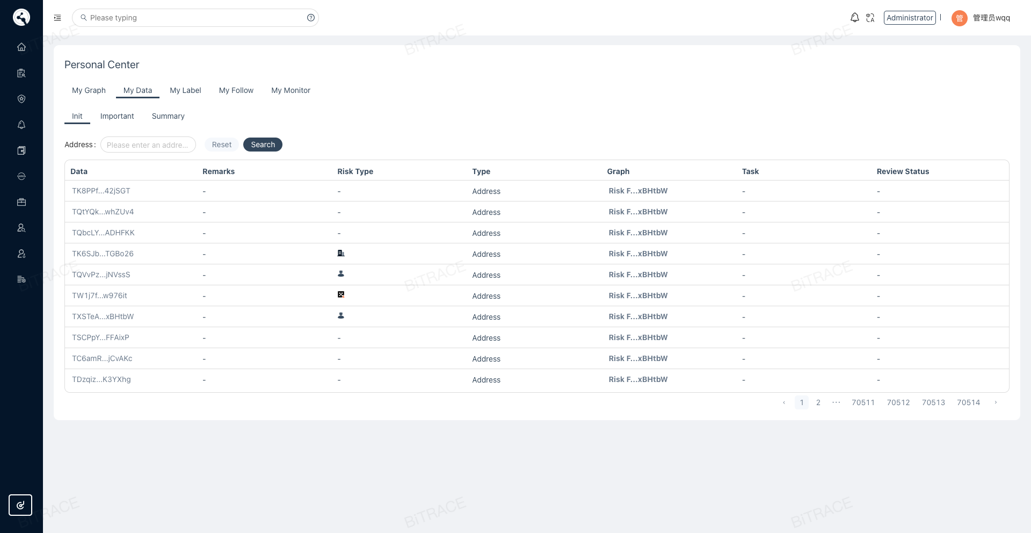The width and height of the screenshot is (1031, 533).
Task: Select the Init sub-tab
Action: click(x=77, y=116)
